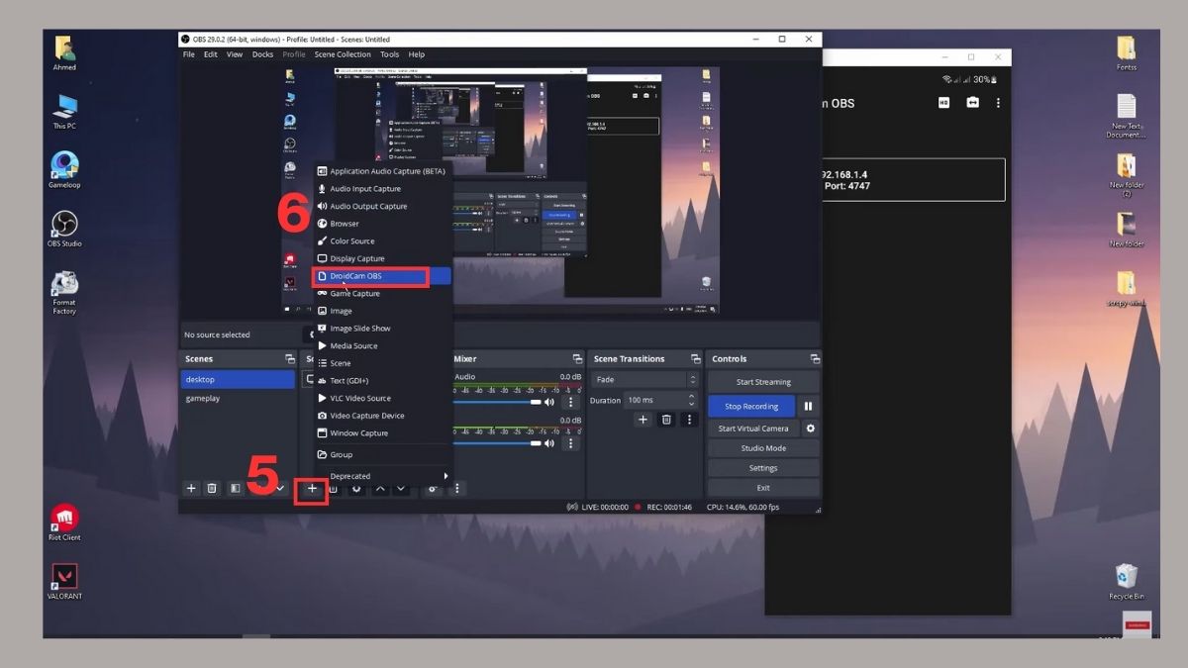Open Format Factory desktop shortcut

coord(64,292)
